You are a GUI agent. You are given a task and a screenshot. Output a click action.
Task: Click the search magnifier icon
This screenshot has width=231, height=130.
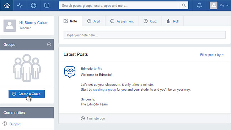(x=184, y=5)
